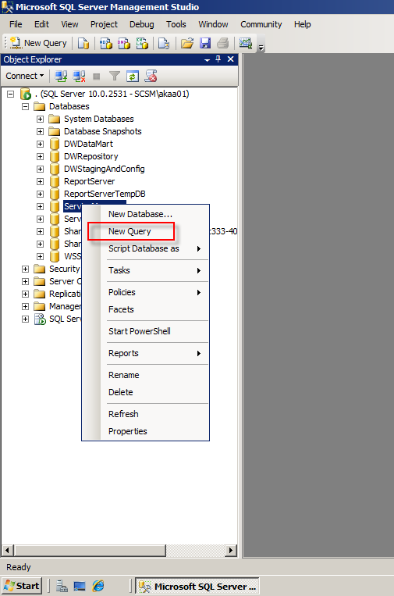Image resolution: width=394 pixels, height=596 pixels.
Task: Open the Community menu
Action: 261,24
